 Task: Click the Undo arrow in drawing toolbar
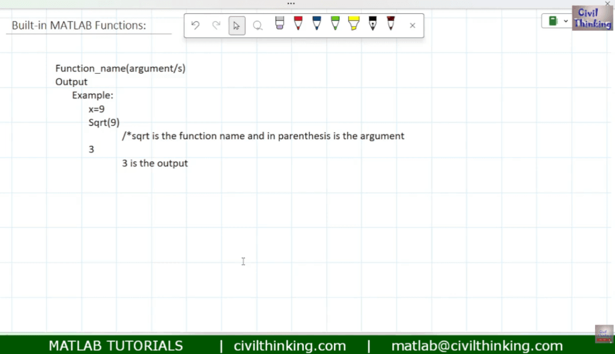(195, 25)
